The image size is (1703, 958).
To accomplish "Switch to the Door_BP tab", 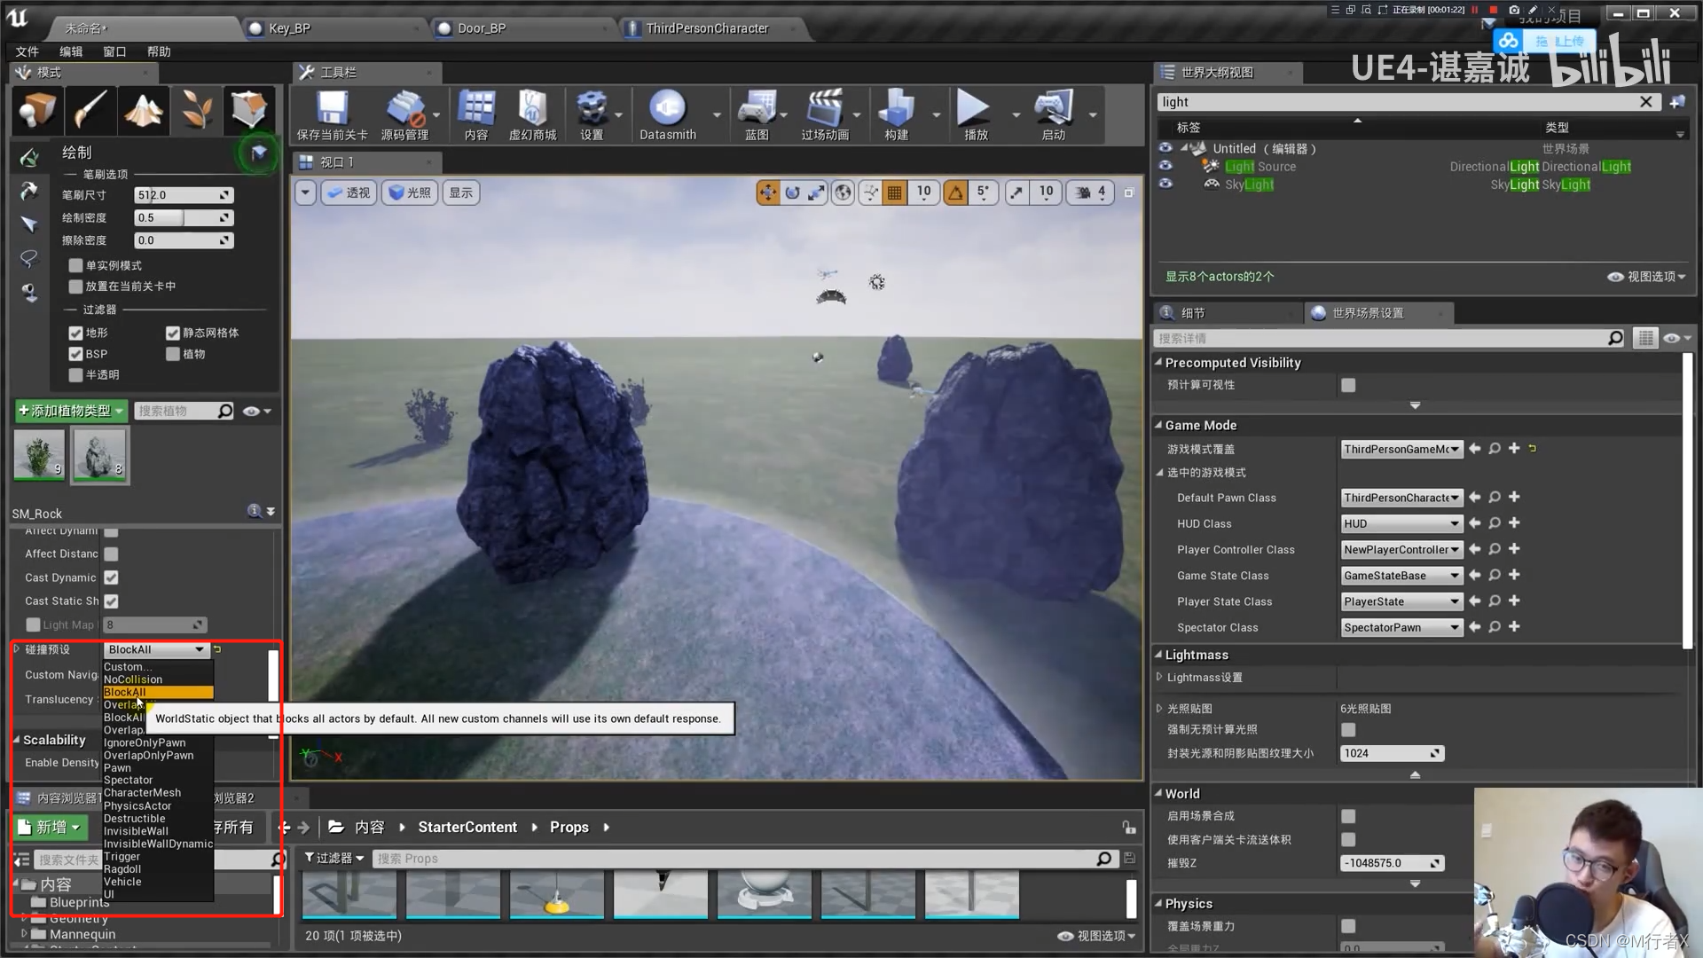I will [482, 28].
